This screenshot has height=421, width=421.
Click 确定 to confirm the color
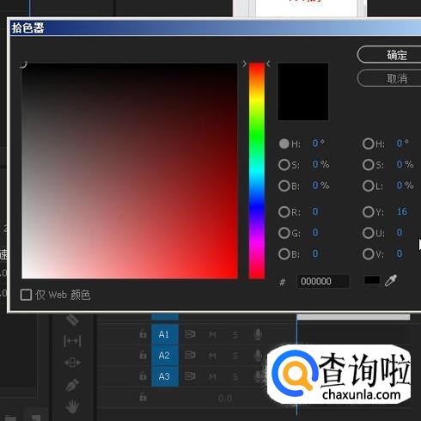coord(397,55)
